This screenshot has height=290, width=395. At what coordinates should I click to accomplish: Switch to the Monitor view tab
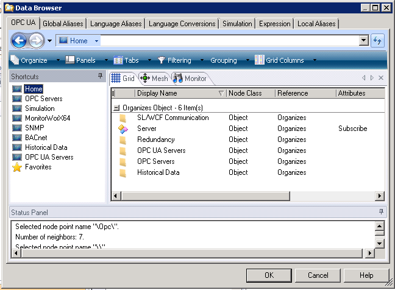pyautogui.click(x=190, y=78)
